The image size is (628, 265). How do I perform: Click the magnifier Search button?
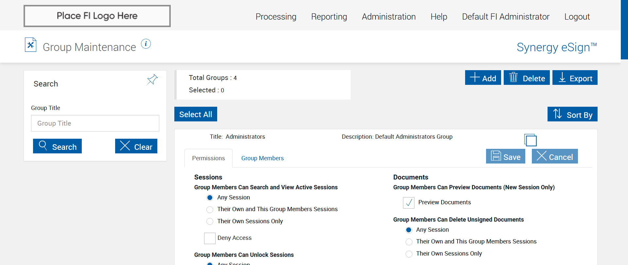(57, 146)
